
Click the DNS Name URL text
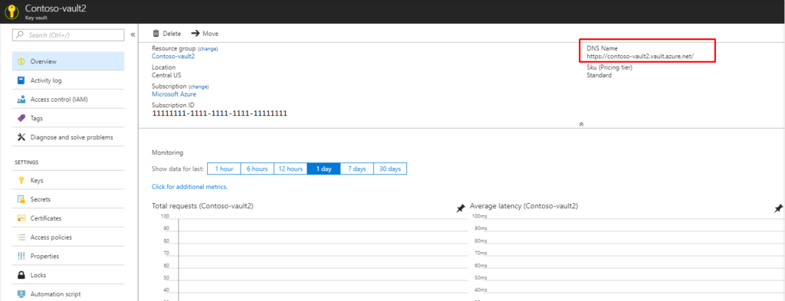point(640,57)
